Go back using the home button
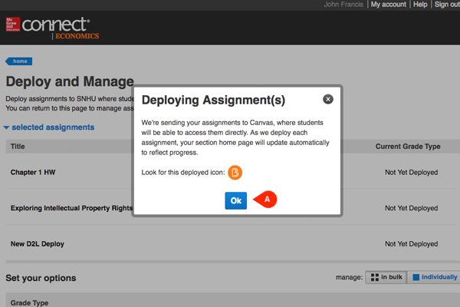Viewport: 460px width, 307px height. (19, 61)
